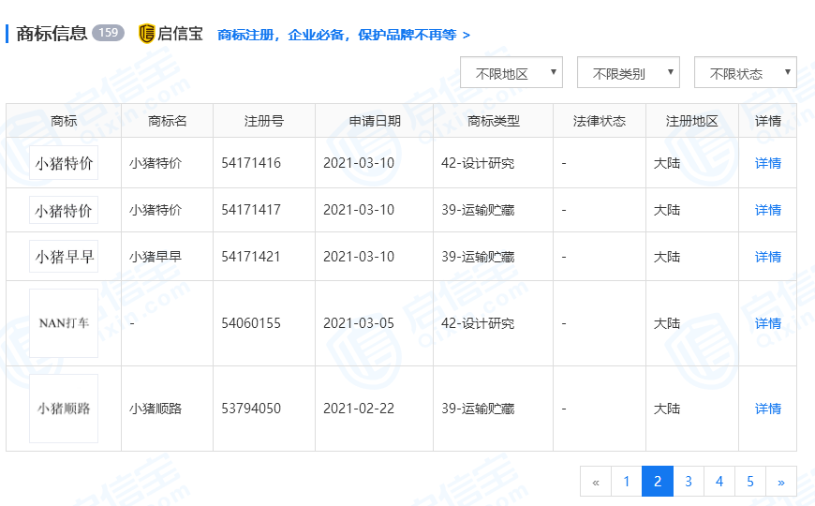Click registration number 54171416
815x506 pixels.
point(251,163)
